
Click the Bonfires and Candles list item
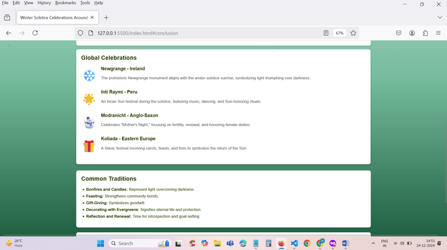(x=140, y=189)
